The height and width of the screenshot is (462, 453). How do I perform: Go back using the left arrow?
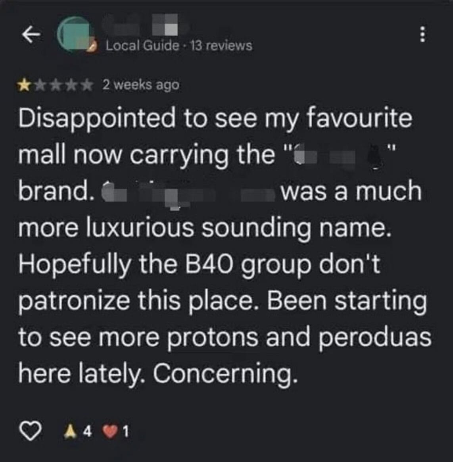31,34
